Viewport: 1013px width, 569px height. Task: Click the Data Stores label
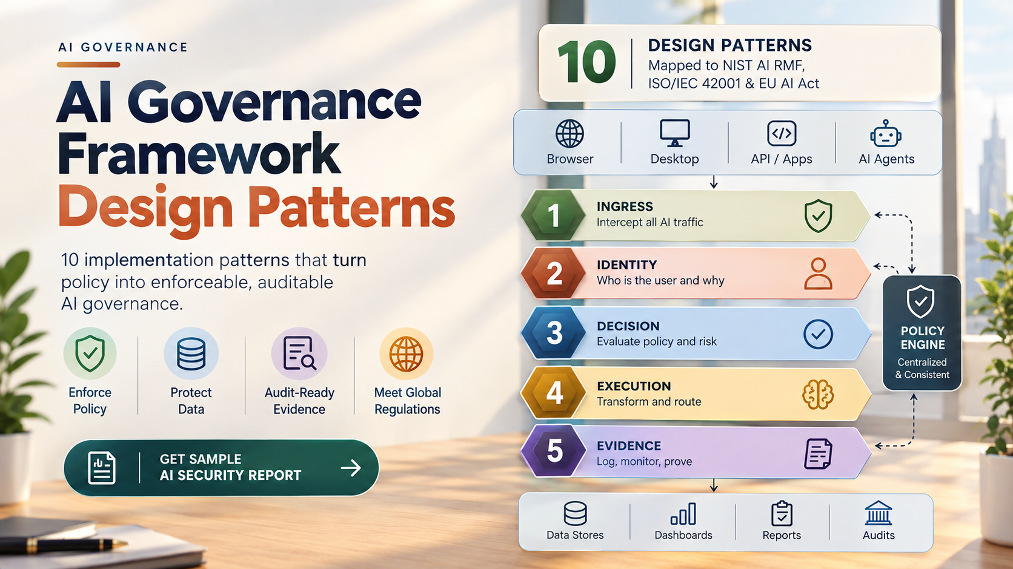coord(575,535)
